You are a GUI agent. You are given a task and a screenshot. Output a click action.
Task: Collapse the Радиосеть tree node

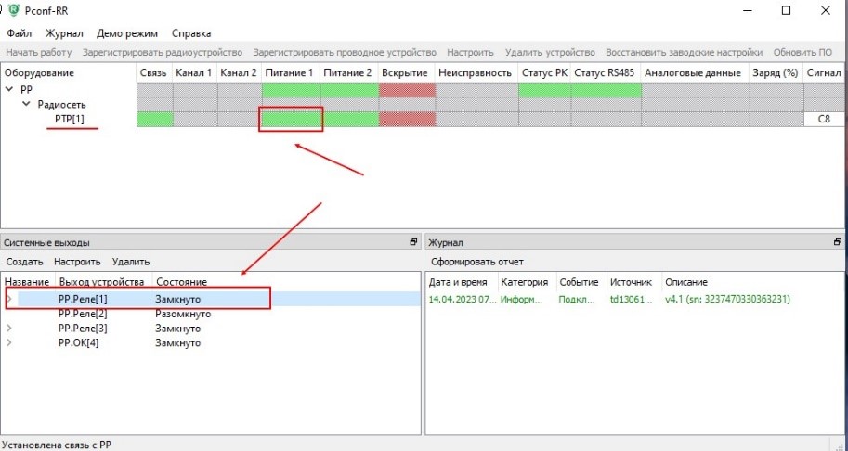(x=28, y=105)
